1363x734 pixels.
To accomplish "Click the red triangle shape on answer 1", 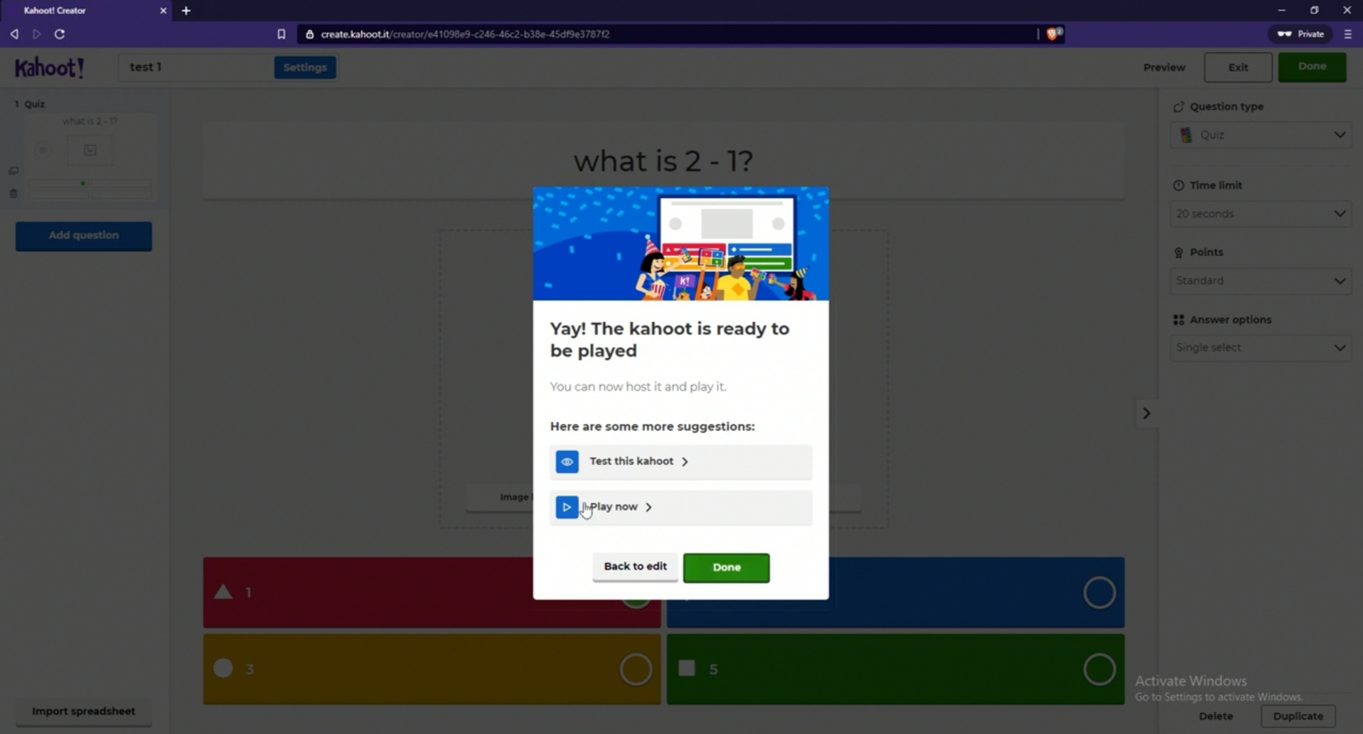I will click(x=223, y=591).
